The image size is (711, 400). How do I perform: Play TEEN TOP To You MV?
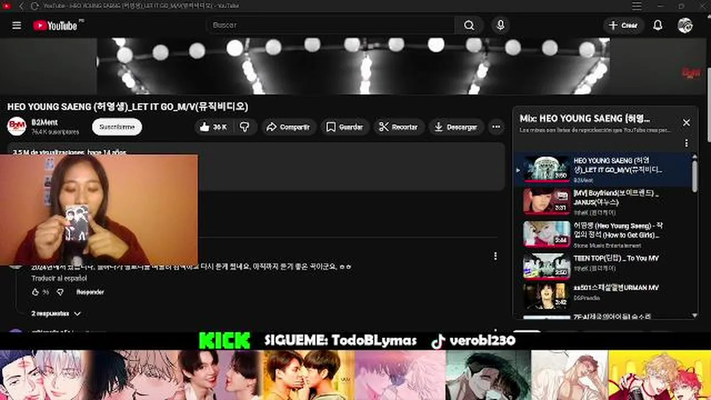click(x=603, y=266)
